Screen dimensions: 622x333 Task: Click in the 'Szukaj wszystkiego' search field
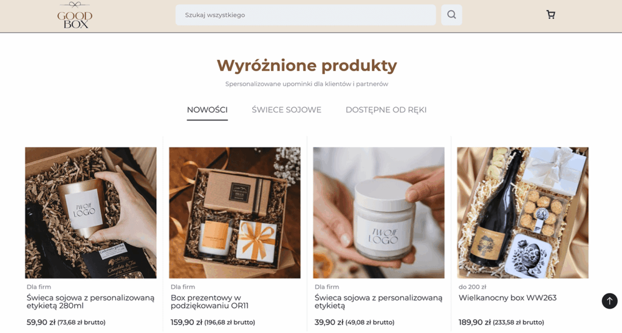pos(306,15)
